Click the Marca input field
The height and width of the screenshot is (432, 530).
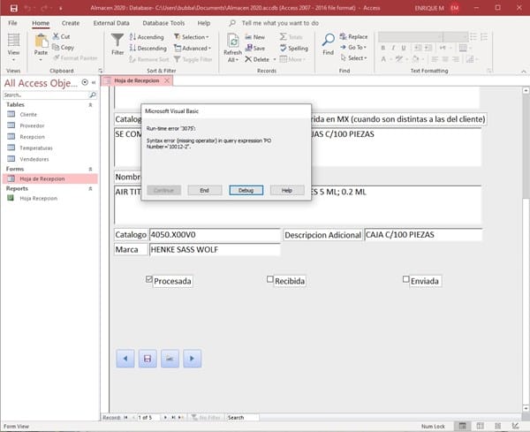(x=215, y=249)
